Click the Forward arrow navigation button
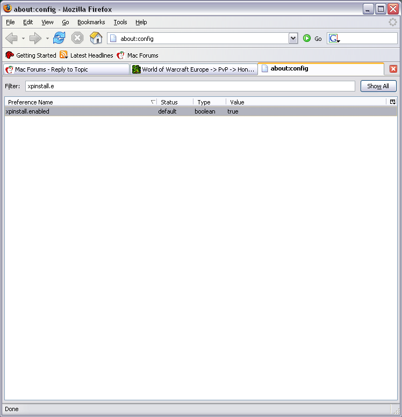This screenshot has width=402, height=417. (x=35, y=38)
